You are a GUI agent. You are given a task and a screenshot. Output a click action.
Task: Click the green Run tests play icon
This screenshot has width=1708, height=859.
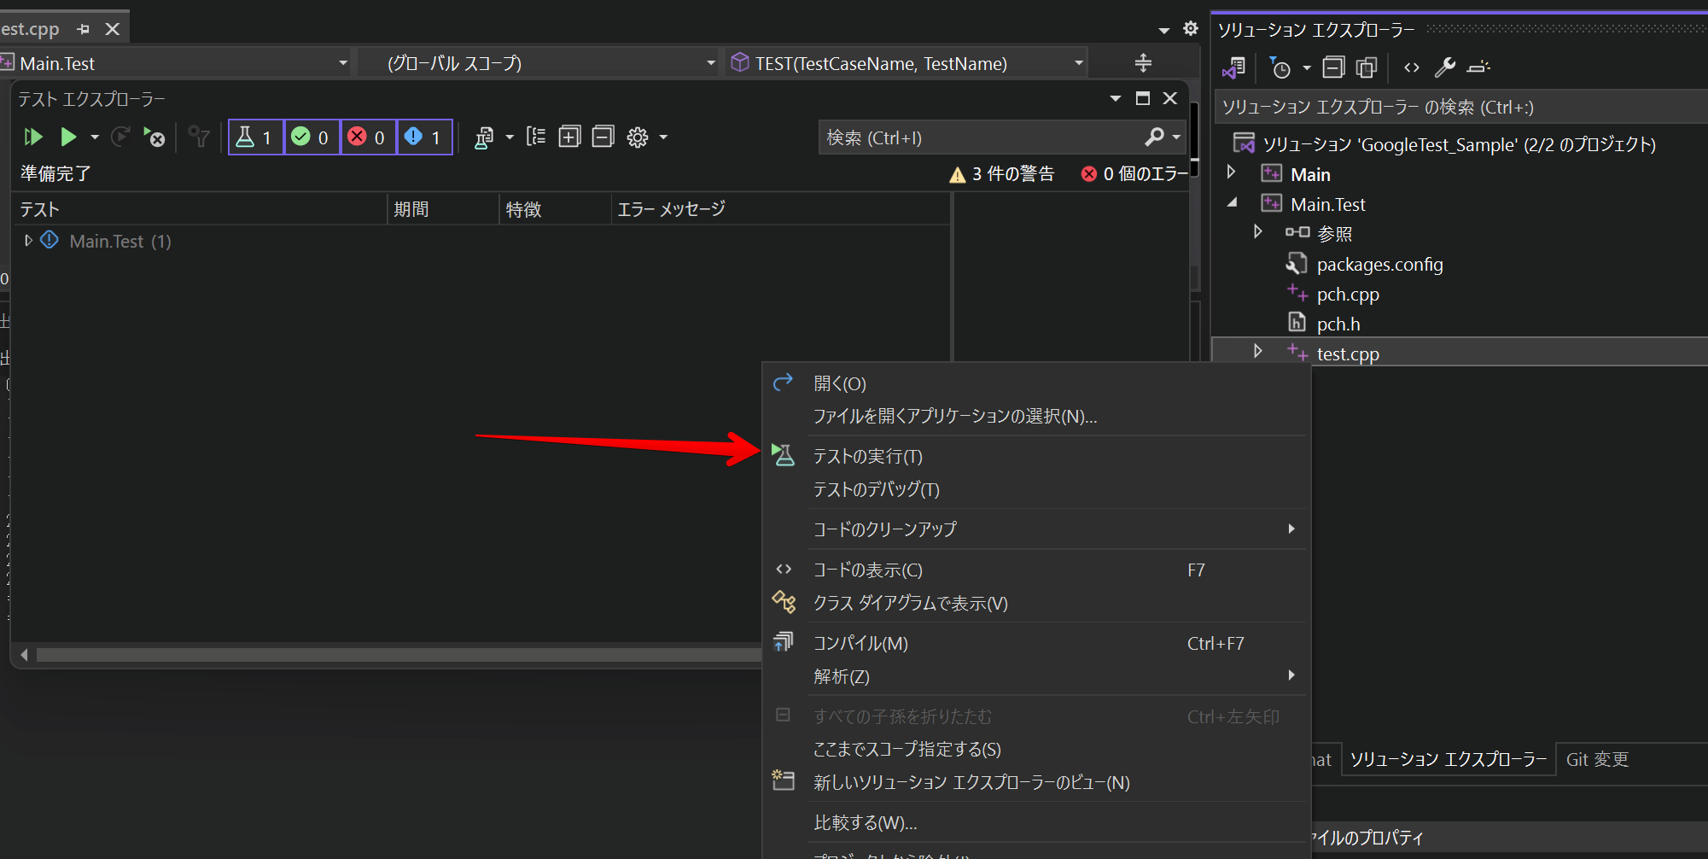tap(68, 137)
